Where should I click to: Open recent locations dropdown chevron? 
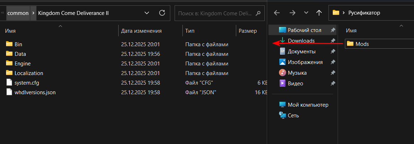306,13
